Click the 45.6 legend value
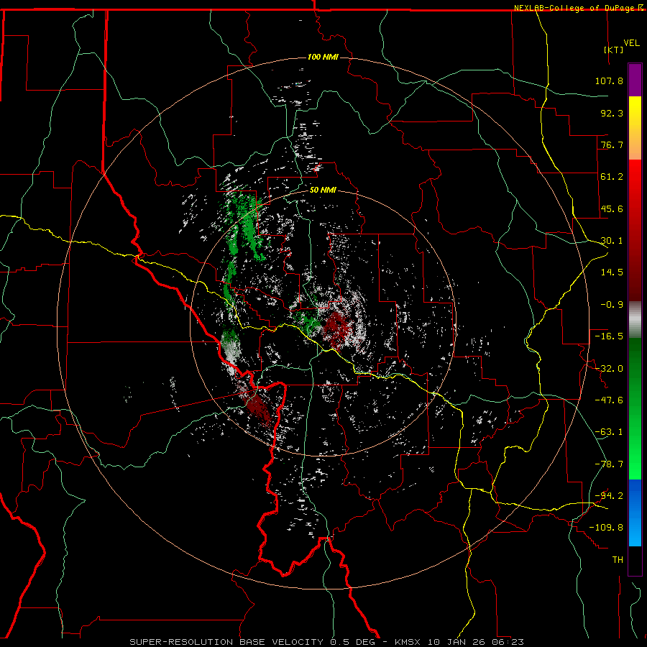Image resolution: width=647 pixels, height=647 pixels. (x=612, y=208)
